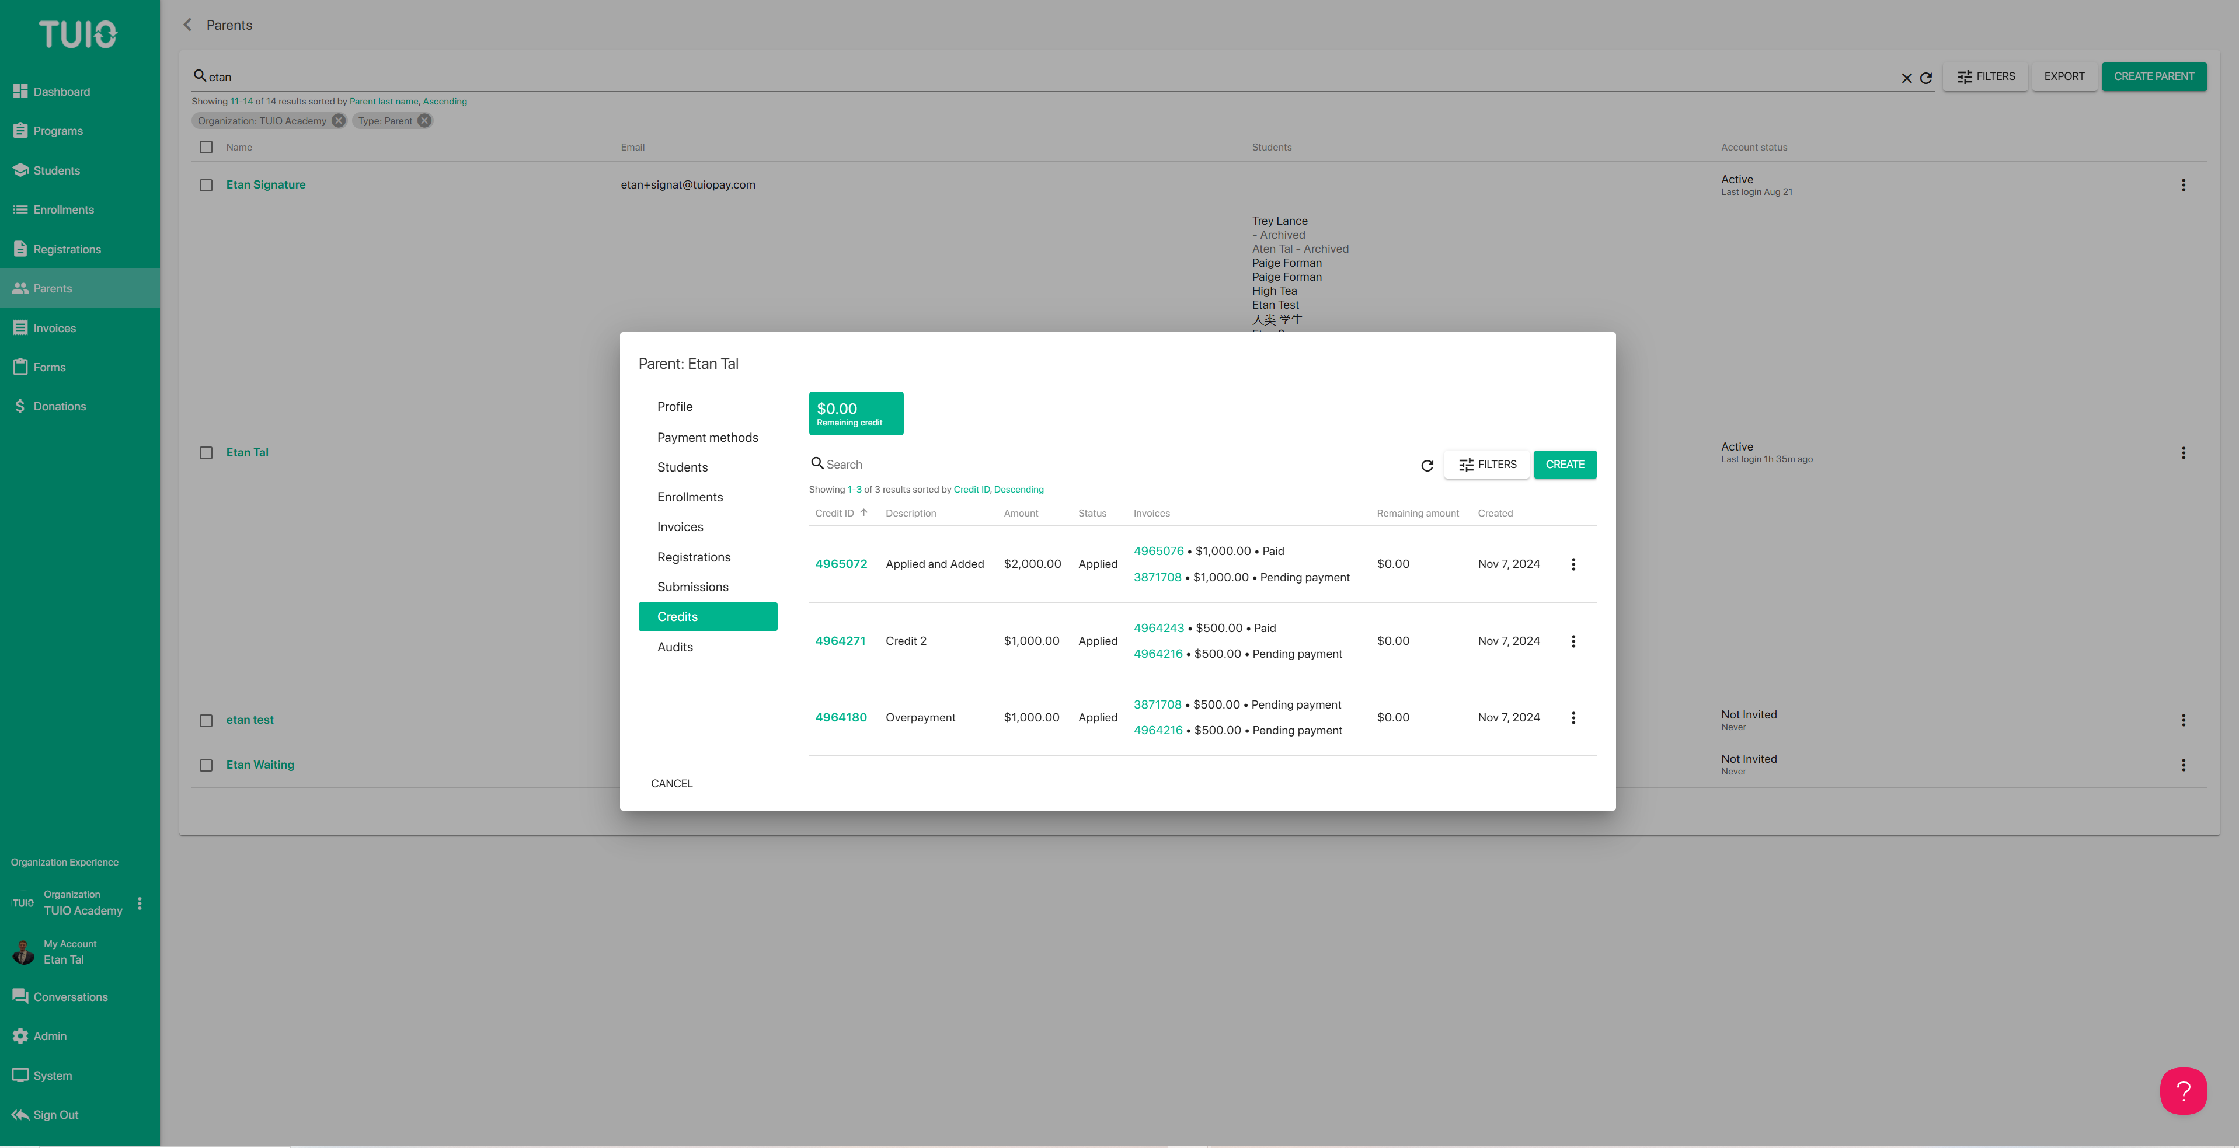Clear the etan search with X icon
Image resolution: width=2239 pixels, height=1148 pixels.
[x=1906, y=78]
